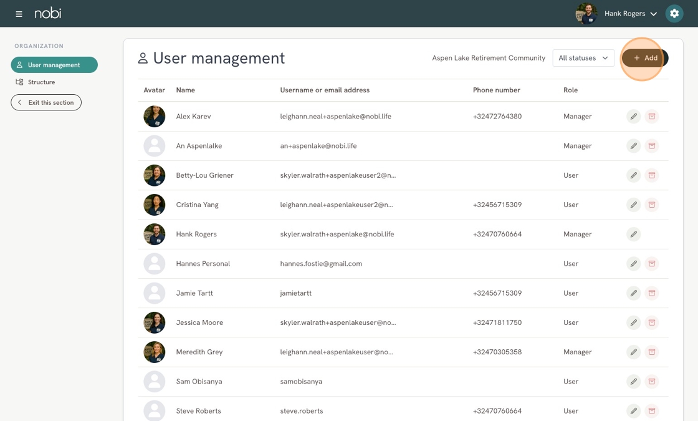The width and height of the screenshot is (698, 421).
Task: Click the Role column header
Action: (570, 90)
